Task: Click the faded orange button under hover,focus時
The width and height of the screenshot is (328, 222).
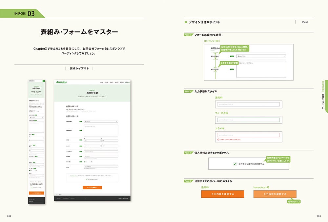Action: [275, 194]
